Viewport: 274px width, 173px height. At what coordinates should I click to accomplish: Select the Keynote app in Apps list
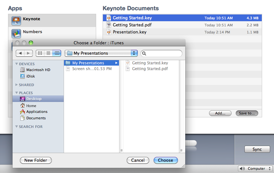coord(52,21)
